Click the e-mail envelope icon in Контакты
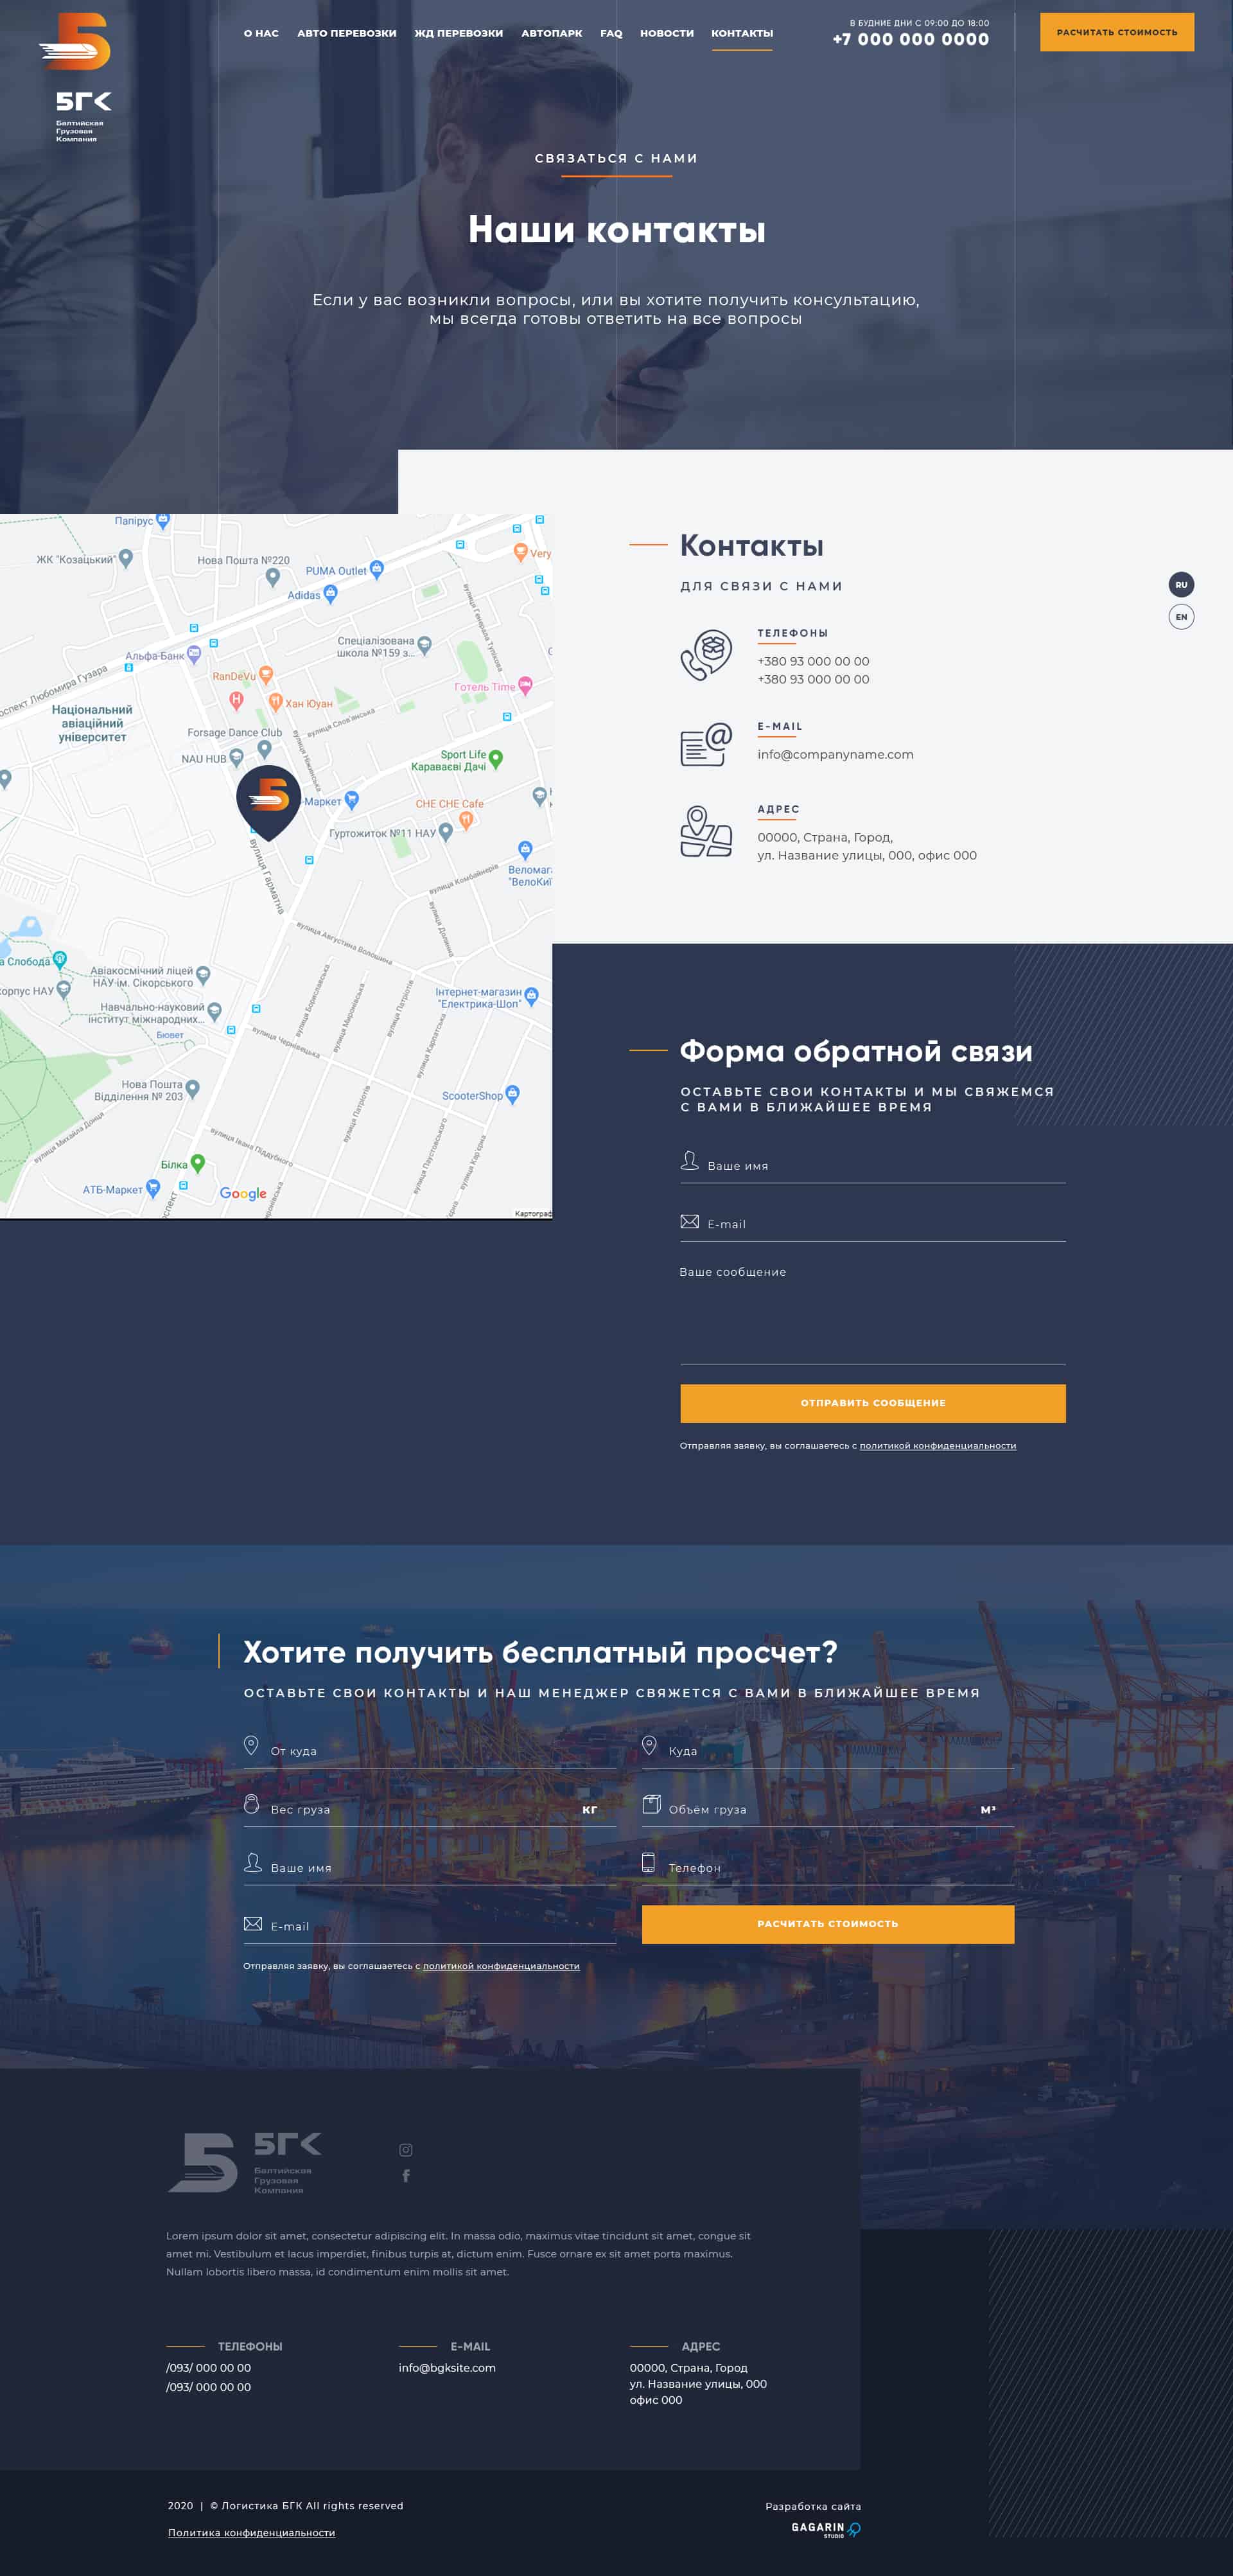The height and width of the screenshot is (2576, 1233). [706, 745]
